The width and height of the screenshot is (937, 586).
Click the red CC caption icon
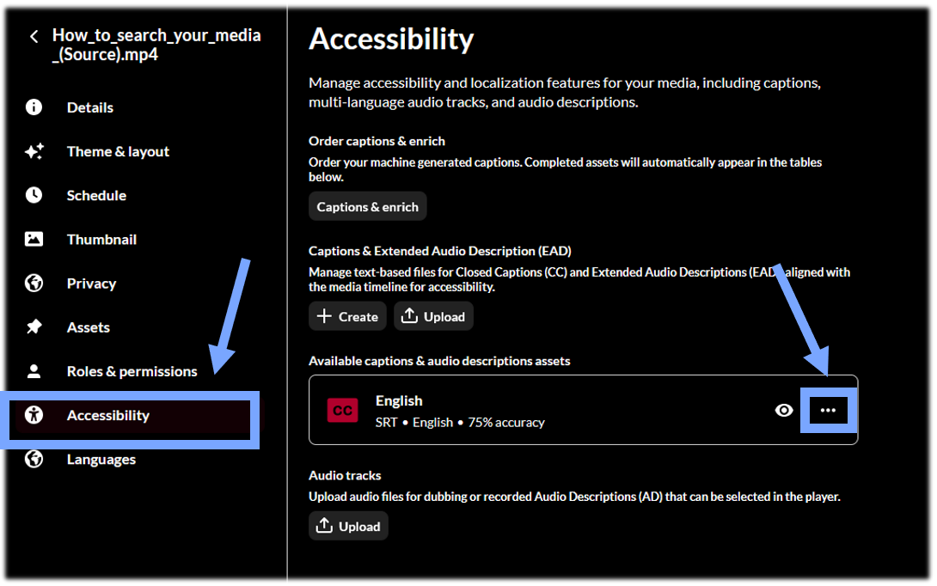[342, 411]
